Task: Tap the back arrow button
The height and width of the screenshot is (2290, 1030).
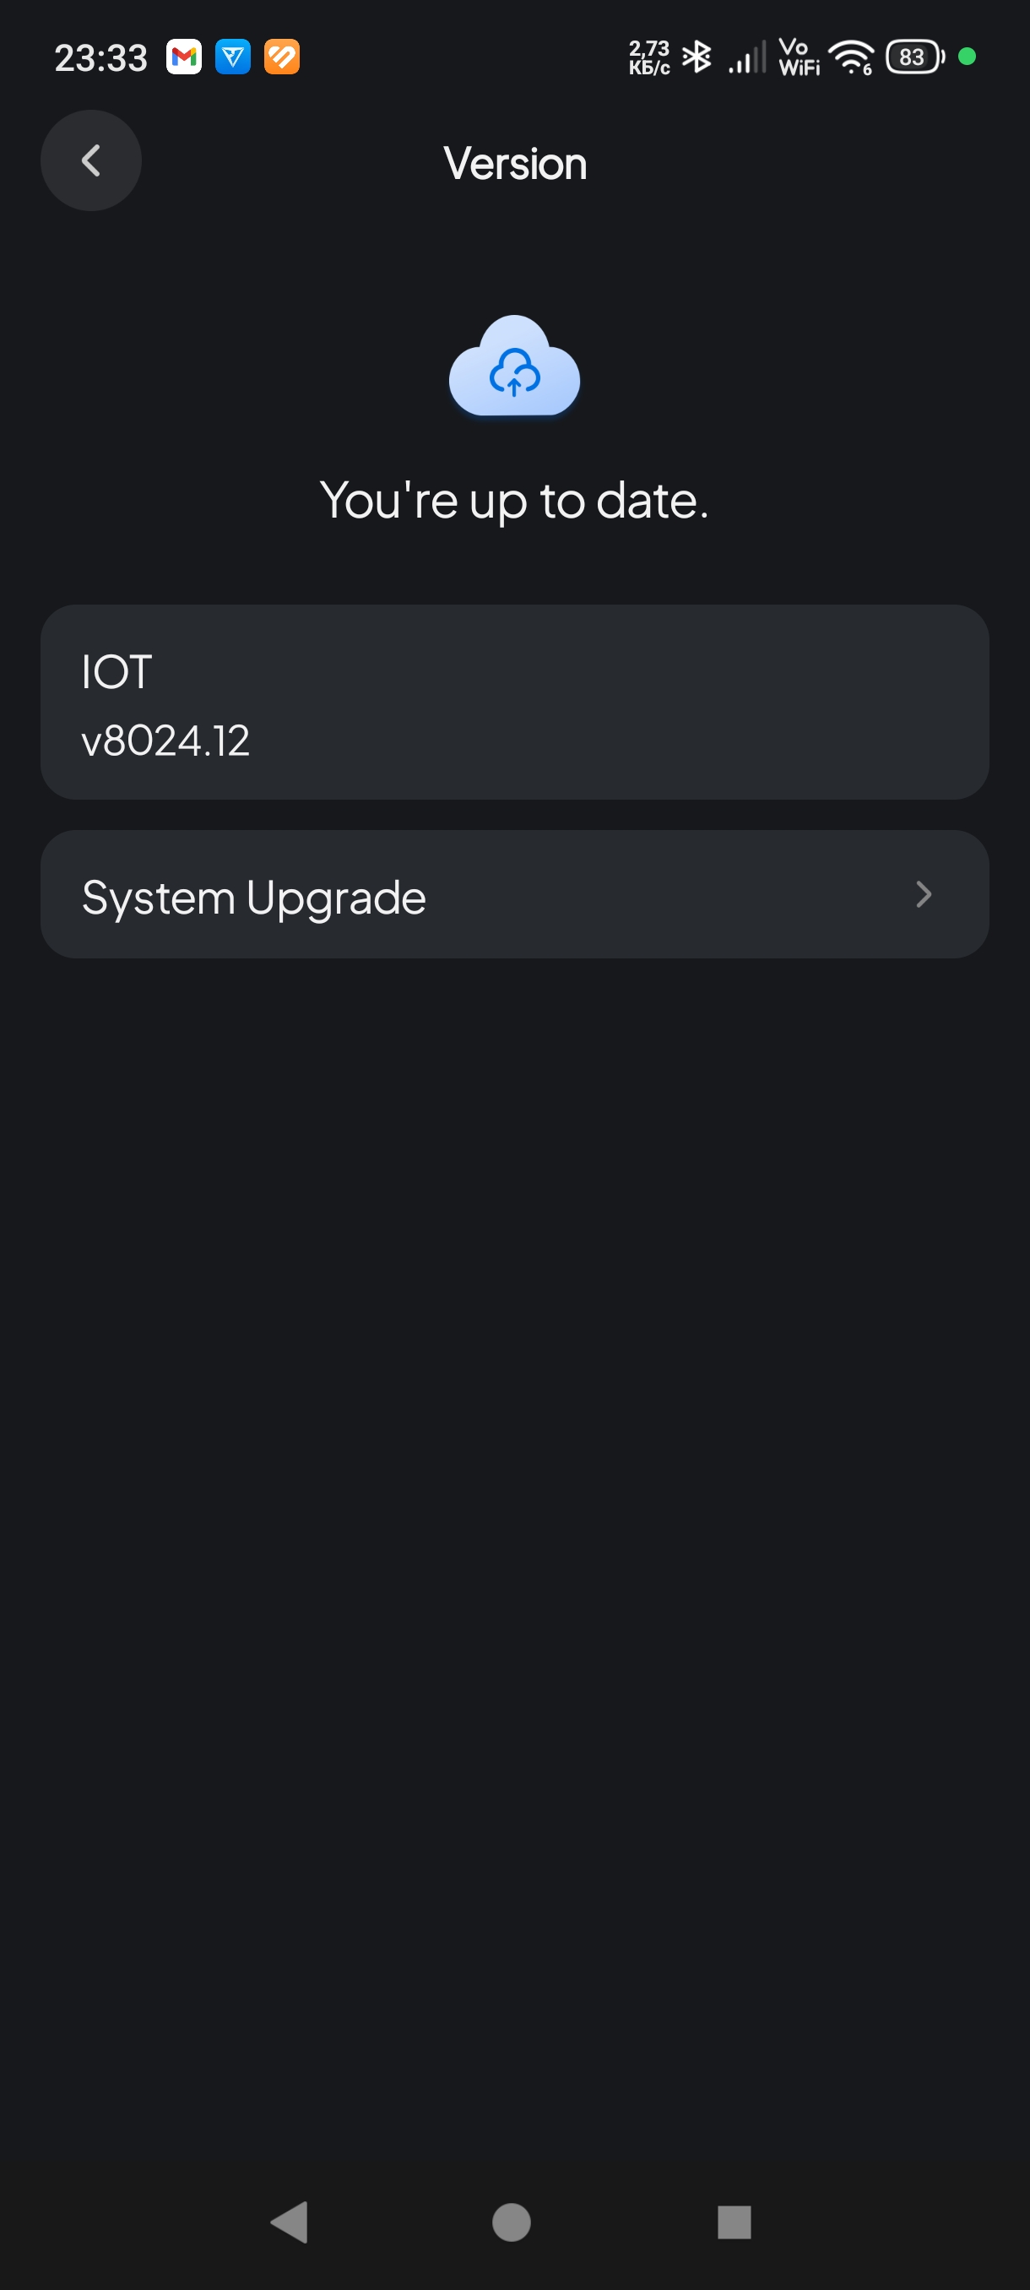Action: coord(90,161)
